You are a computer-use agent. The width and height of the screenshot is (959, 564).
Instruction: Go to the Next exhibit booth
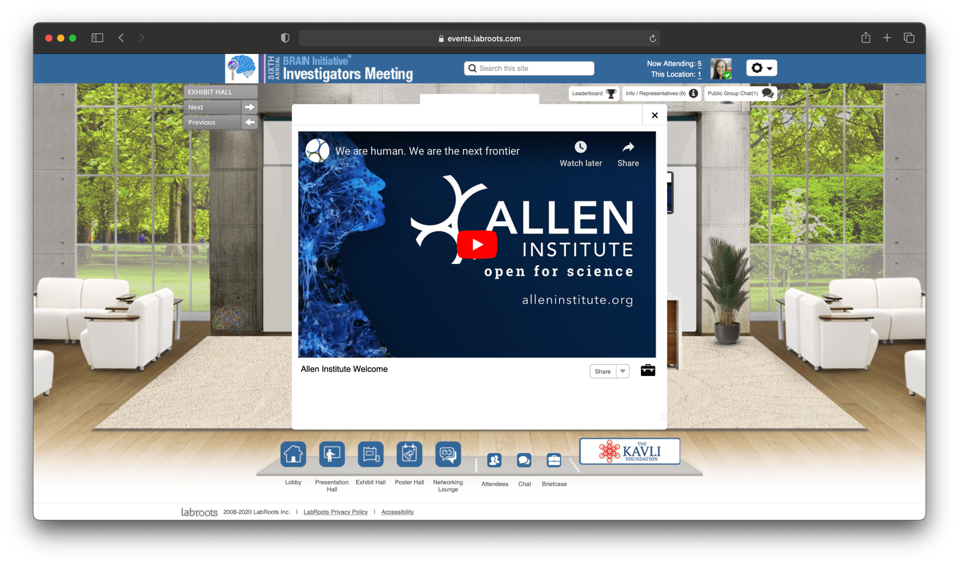coord(221,107)
